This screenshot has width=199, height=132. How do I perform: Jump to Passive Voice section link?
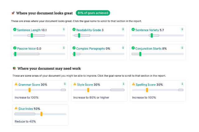[x=26, y=49]
